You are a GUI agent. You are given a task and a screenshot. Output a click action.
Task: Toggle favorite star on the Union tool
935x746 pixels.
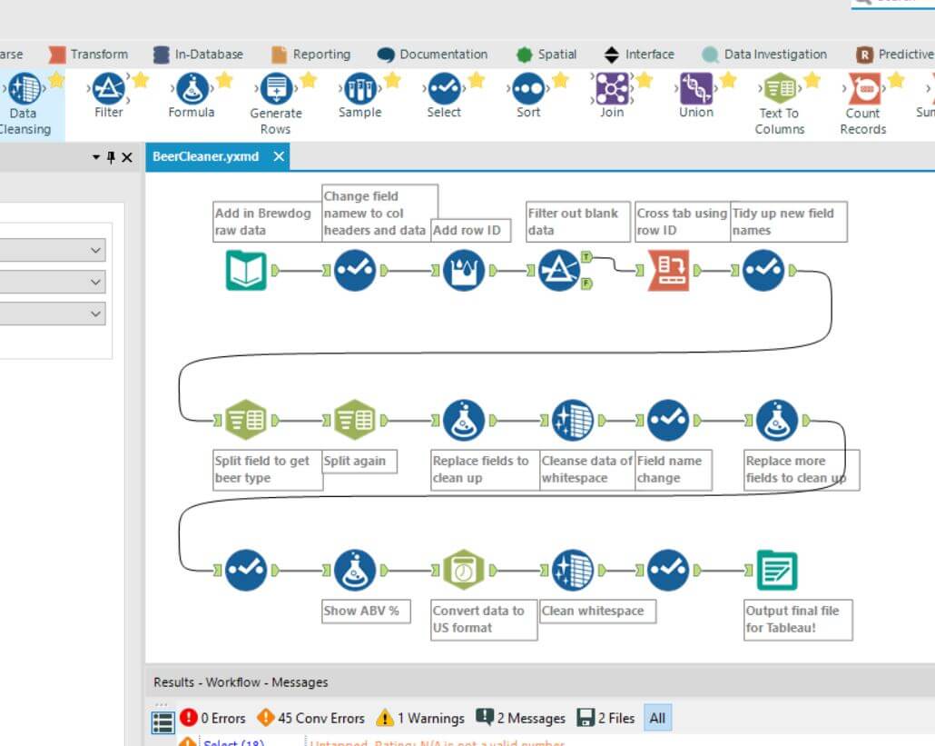(727, 79)
